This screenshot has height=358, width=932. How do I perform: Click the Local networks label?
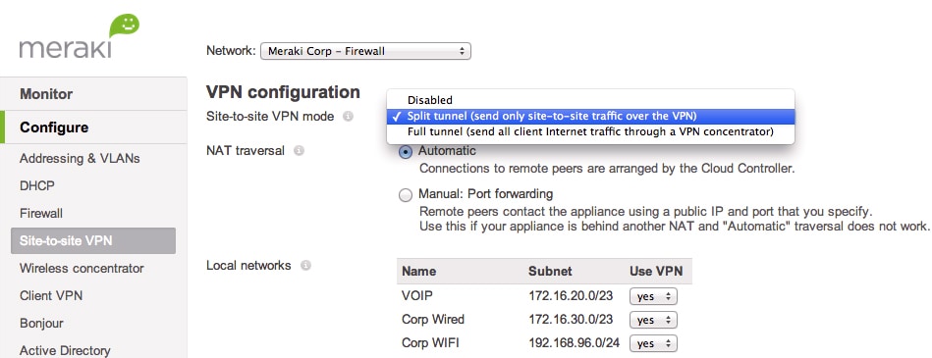pos(248,266)
